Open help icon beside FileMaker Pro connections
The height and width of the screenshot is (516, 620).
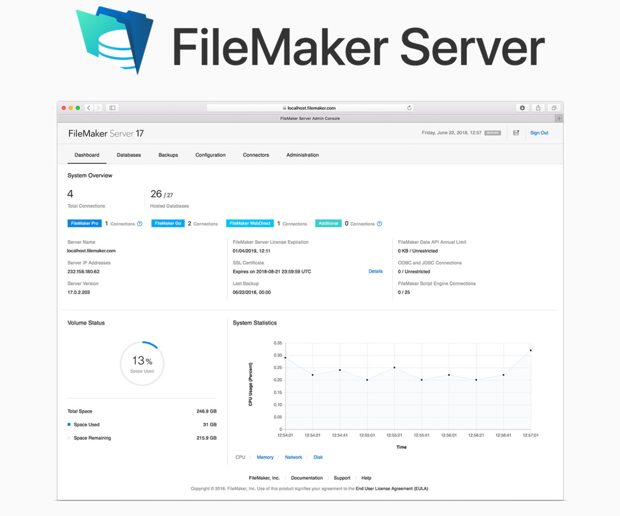(x=140, y=224)
